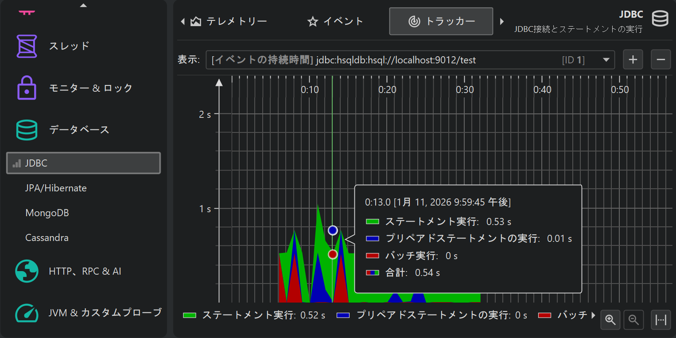The height and width of the screenshot is (338, 676).
Task: Click the red バッチ swatch in the bottom legend
Action: coord(545,315)
